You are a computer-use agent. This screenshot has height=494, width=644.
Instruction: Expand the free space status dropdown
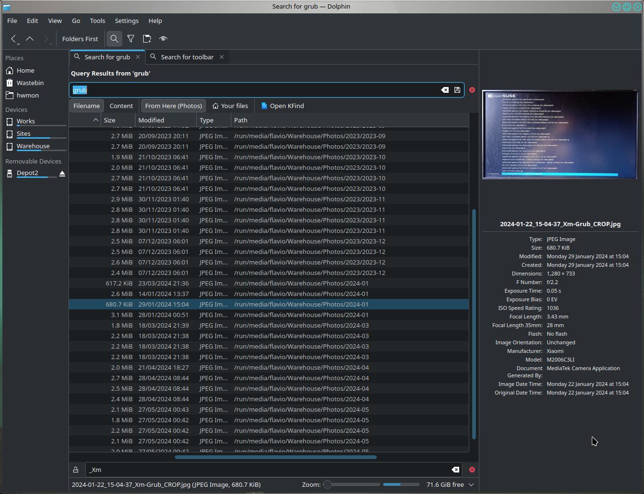[471, 484]
